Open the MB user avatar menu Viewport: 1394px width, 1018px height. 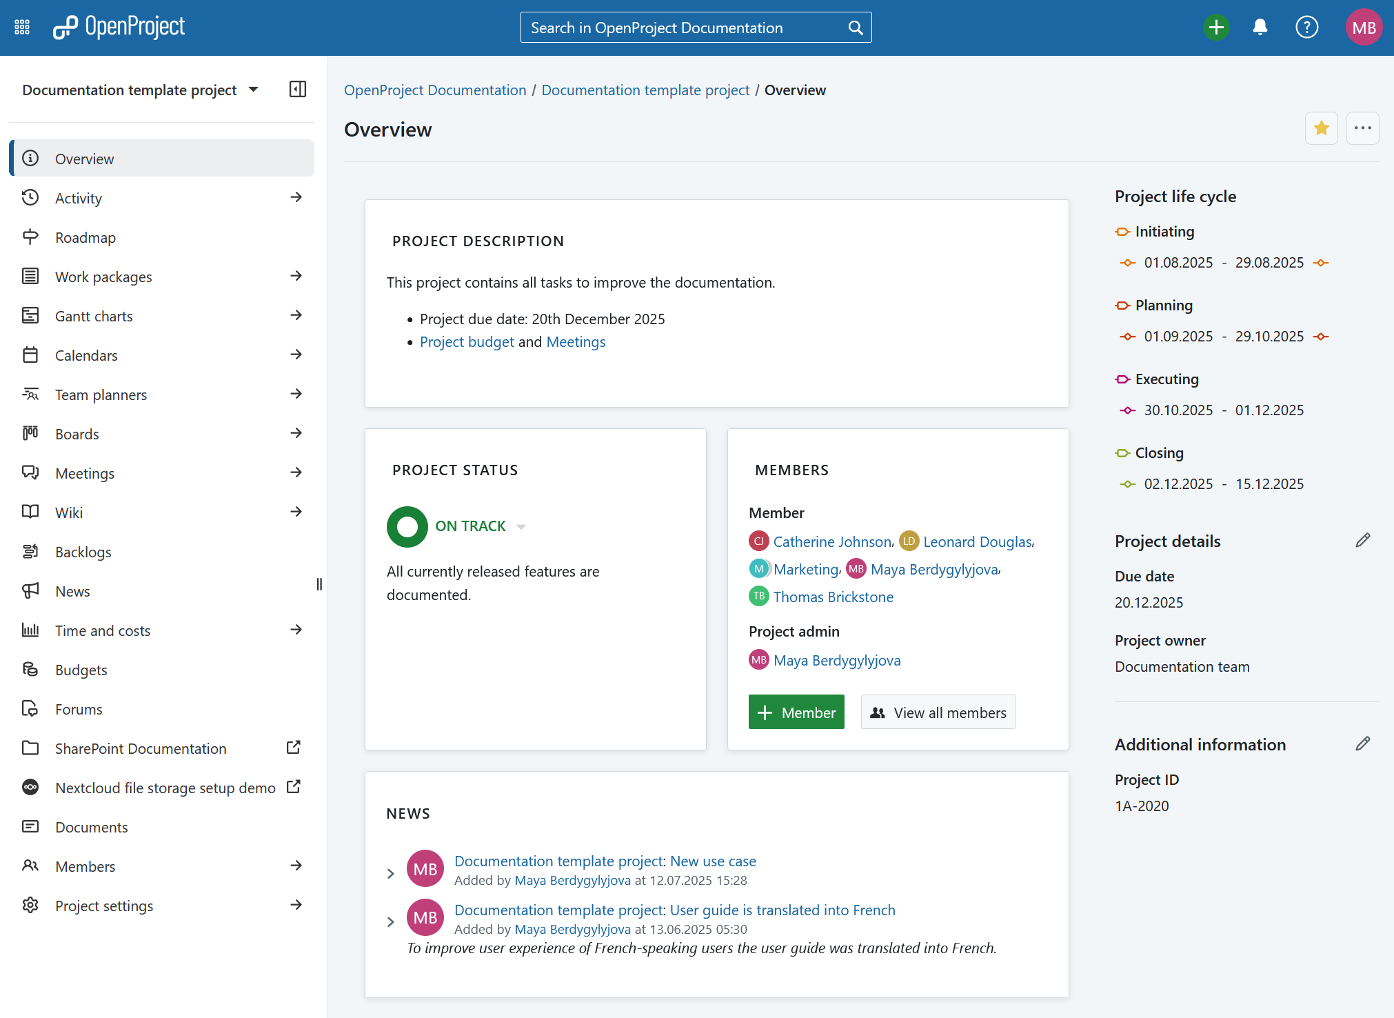1364,28
